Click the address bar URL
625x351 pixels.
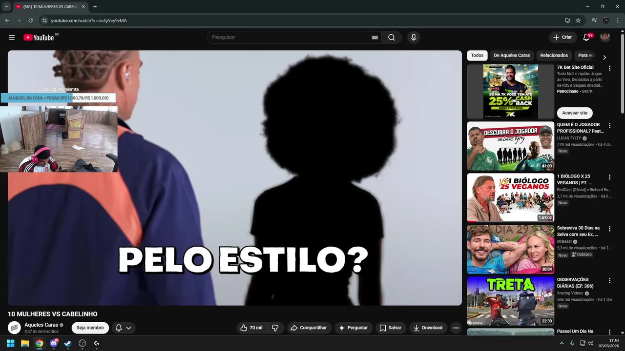pos(89,20)
